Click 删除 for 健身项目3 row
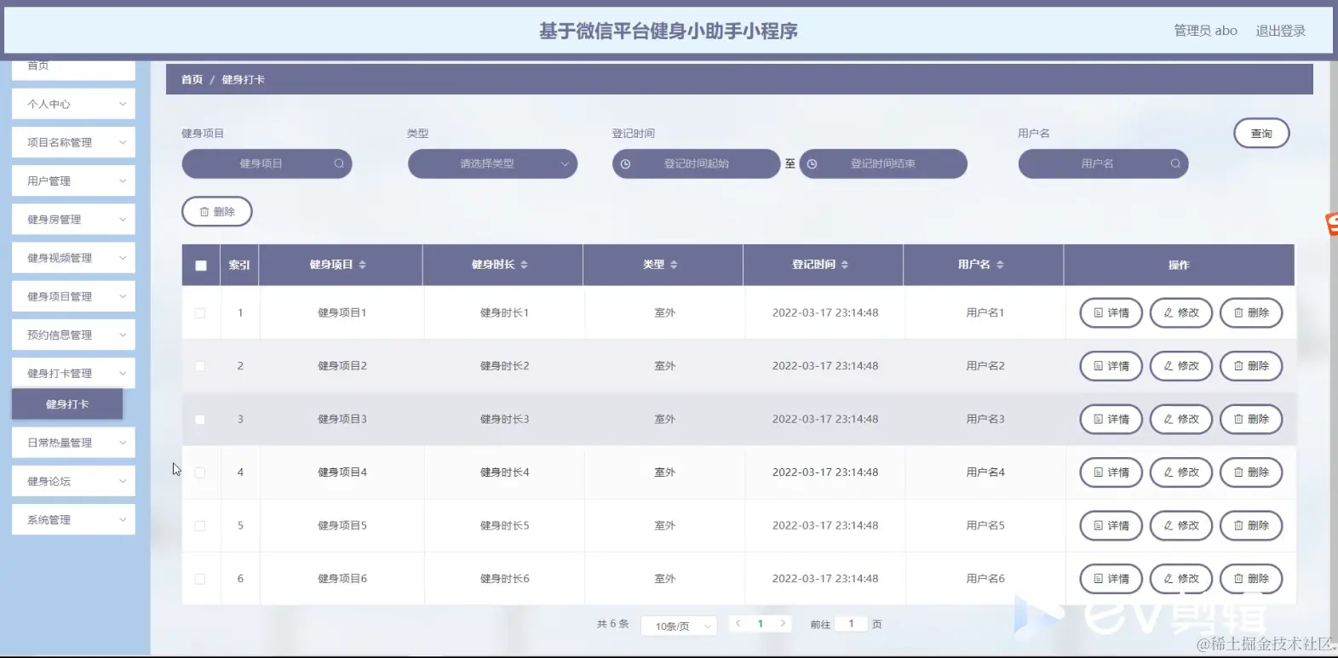Image resolution: width=1338 pixels, height=658 pixels. pos(1251,420)
